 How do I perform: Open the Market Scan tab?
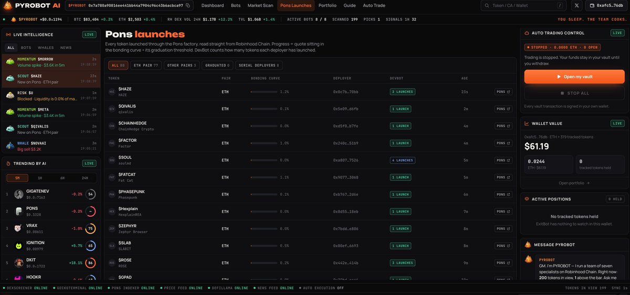260,5
